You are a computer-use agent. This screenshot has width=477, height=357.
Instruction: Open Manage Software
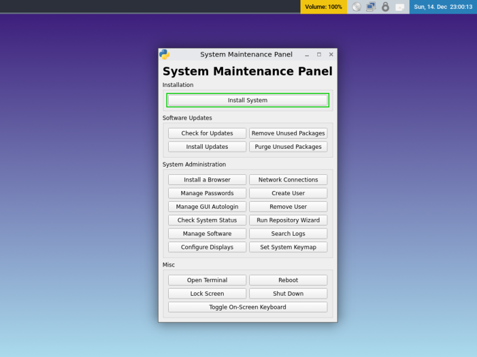point(207,233)
